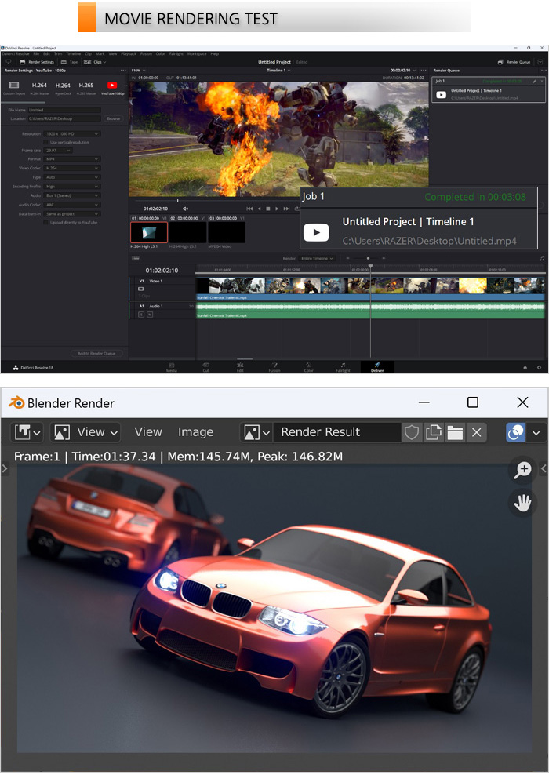Select the H.265 Master render preset
549x775 pixels.
point(86,88)
